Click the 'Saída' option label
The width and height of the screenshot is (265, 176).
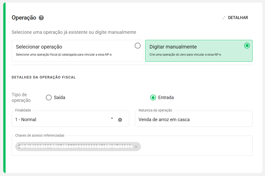tap(60, 98)
